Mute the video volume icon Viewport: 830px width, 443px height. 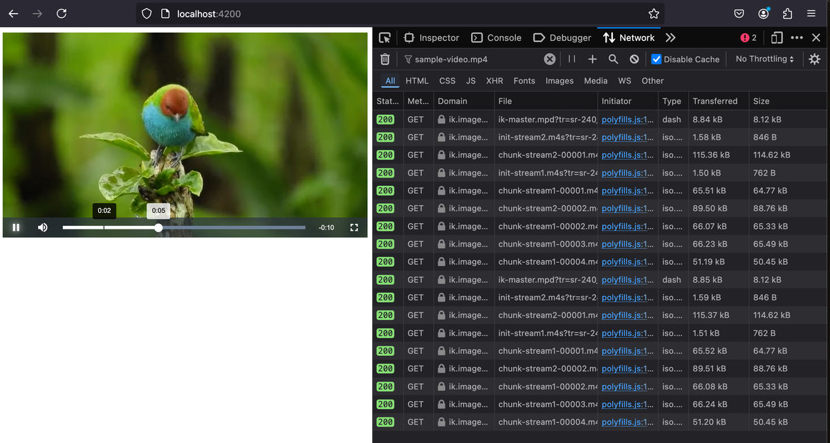pos(42,227)
